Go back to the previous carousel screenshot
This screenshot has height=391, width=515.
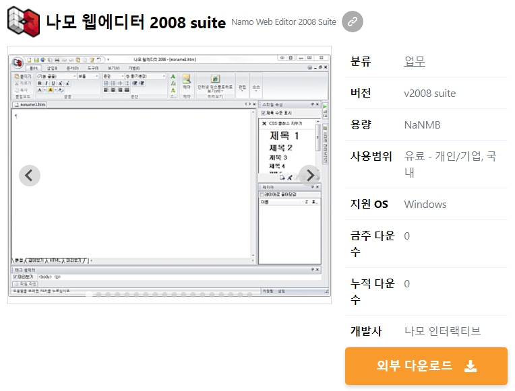tap(30, 176)
